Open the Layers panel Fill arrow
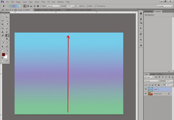The image size is (174, 120). (x=172, y=85)
